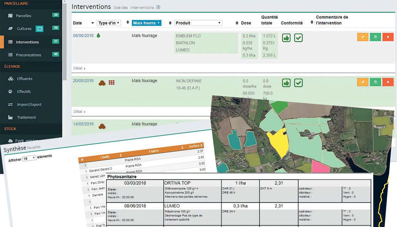Delete the 20/05/2018 intervention with red button

click(388, 82)
